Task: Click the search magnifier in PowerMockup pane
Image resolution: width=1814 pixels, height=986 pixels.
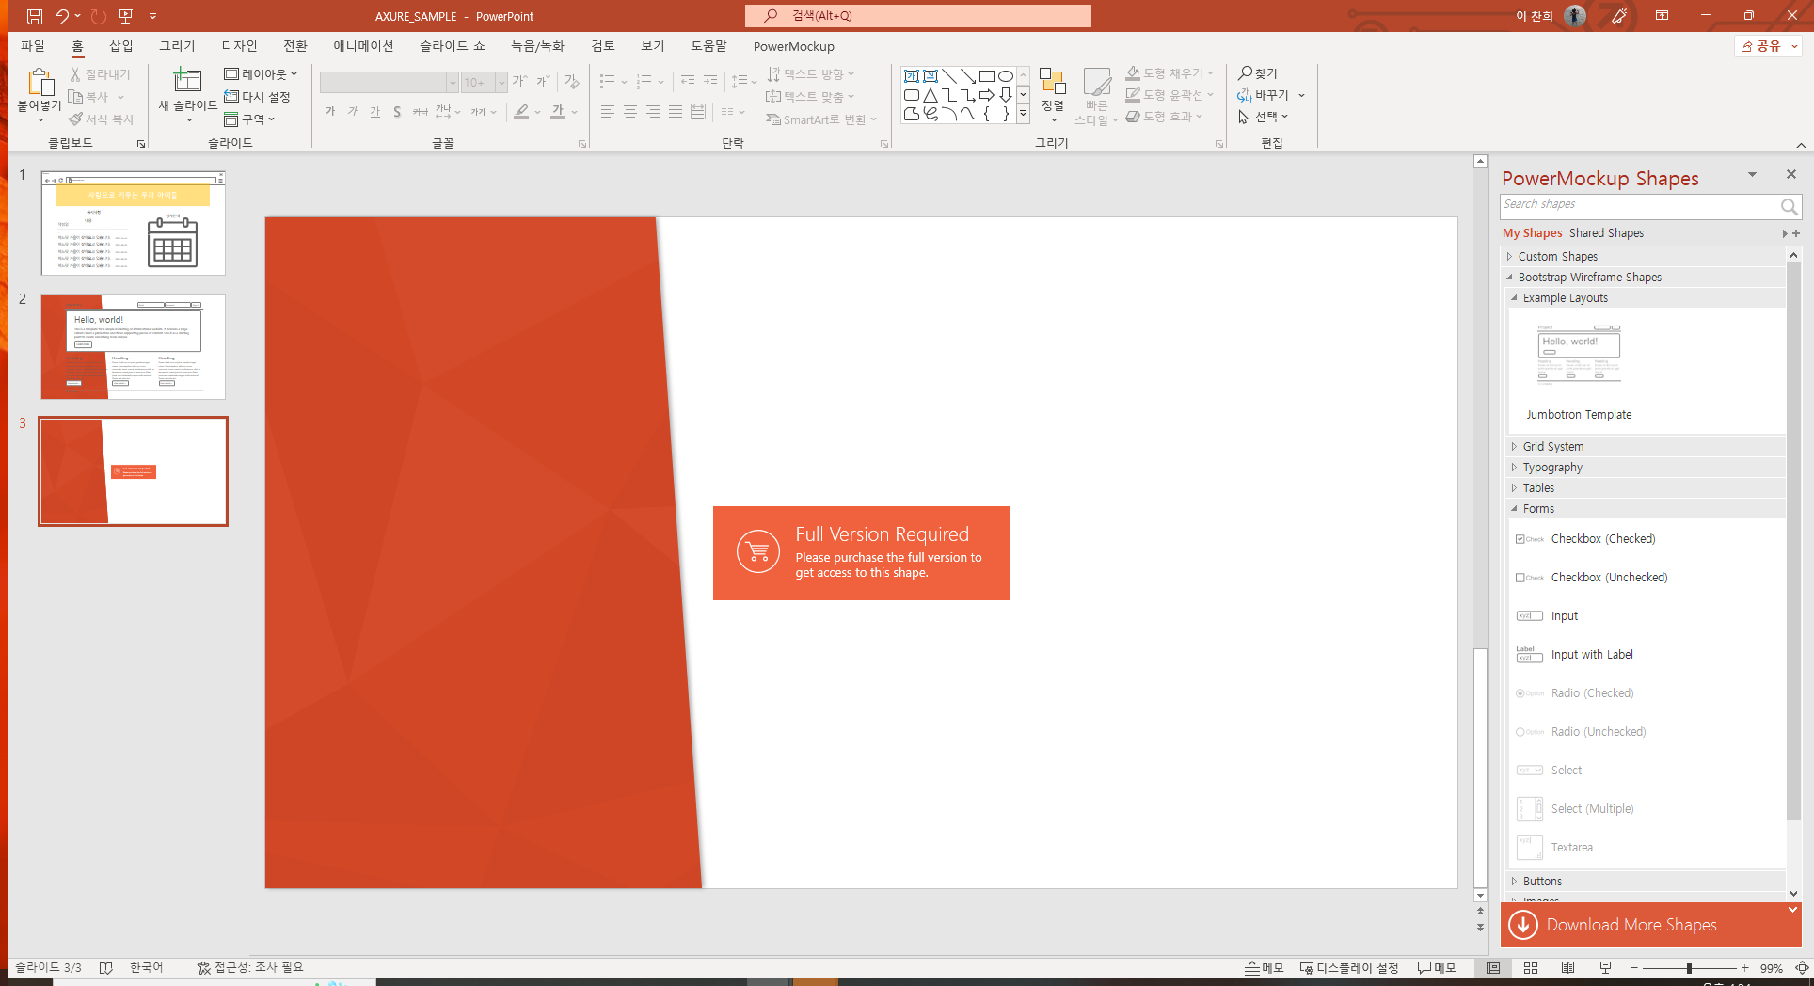Action: pos(1789,206)
